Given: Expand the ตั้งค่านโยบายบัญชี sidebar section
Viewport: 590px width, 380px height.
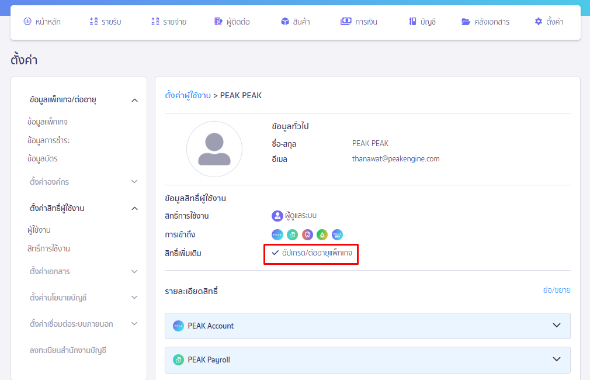Looking at the screenshot, I should (134, 298).
